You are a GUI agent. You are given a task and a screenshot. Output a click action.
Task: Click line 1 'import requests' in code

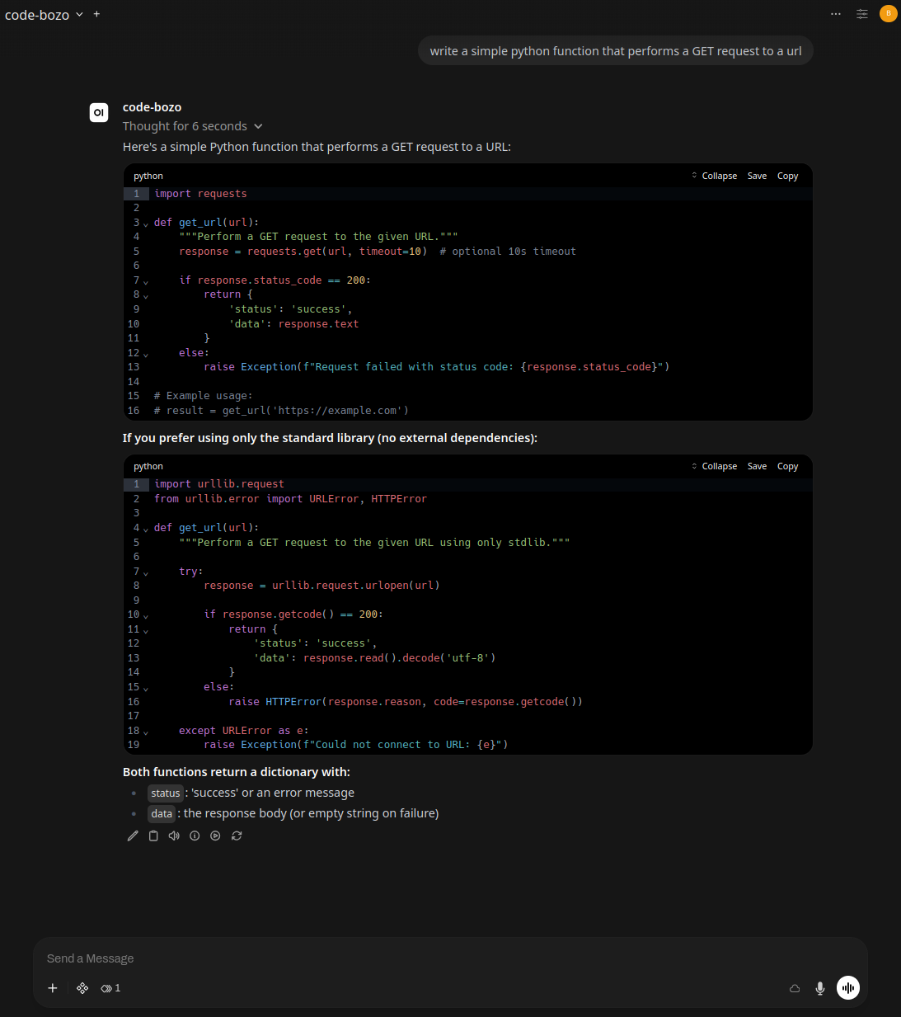tap(200, 194)
